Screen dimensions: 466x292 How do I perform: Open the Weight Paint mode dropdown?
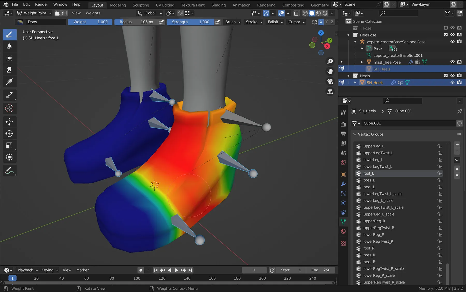click(x=34, y=13)
